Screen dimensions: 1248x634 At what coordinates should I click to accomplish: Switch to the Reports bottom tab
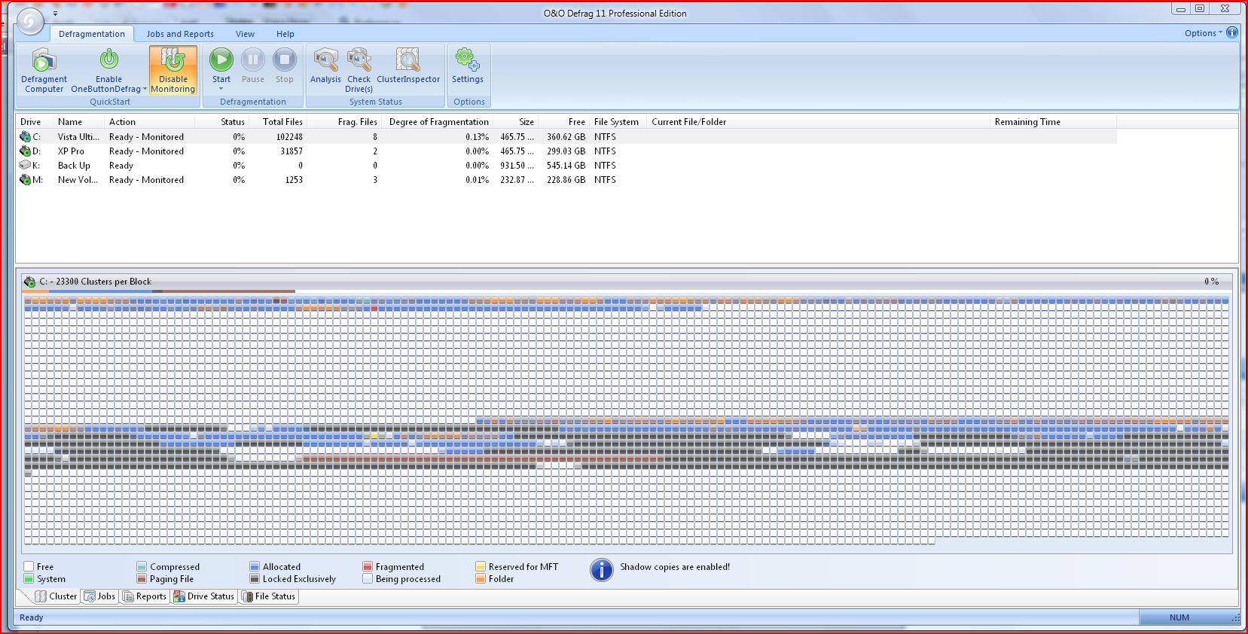pyautogui.click(x=145, y=596)
